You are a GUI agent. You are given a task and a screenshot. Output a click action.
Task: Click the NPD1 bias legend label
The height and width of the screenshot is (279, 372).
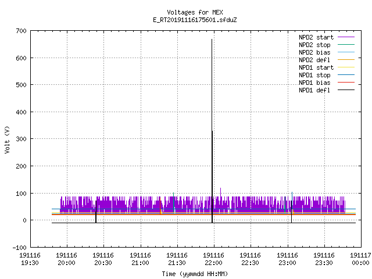tap(314, 83)
